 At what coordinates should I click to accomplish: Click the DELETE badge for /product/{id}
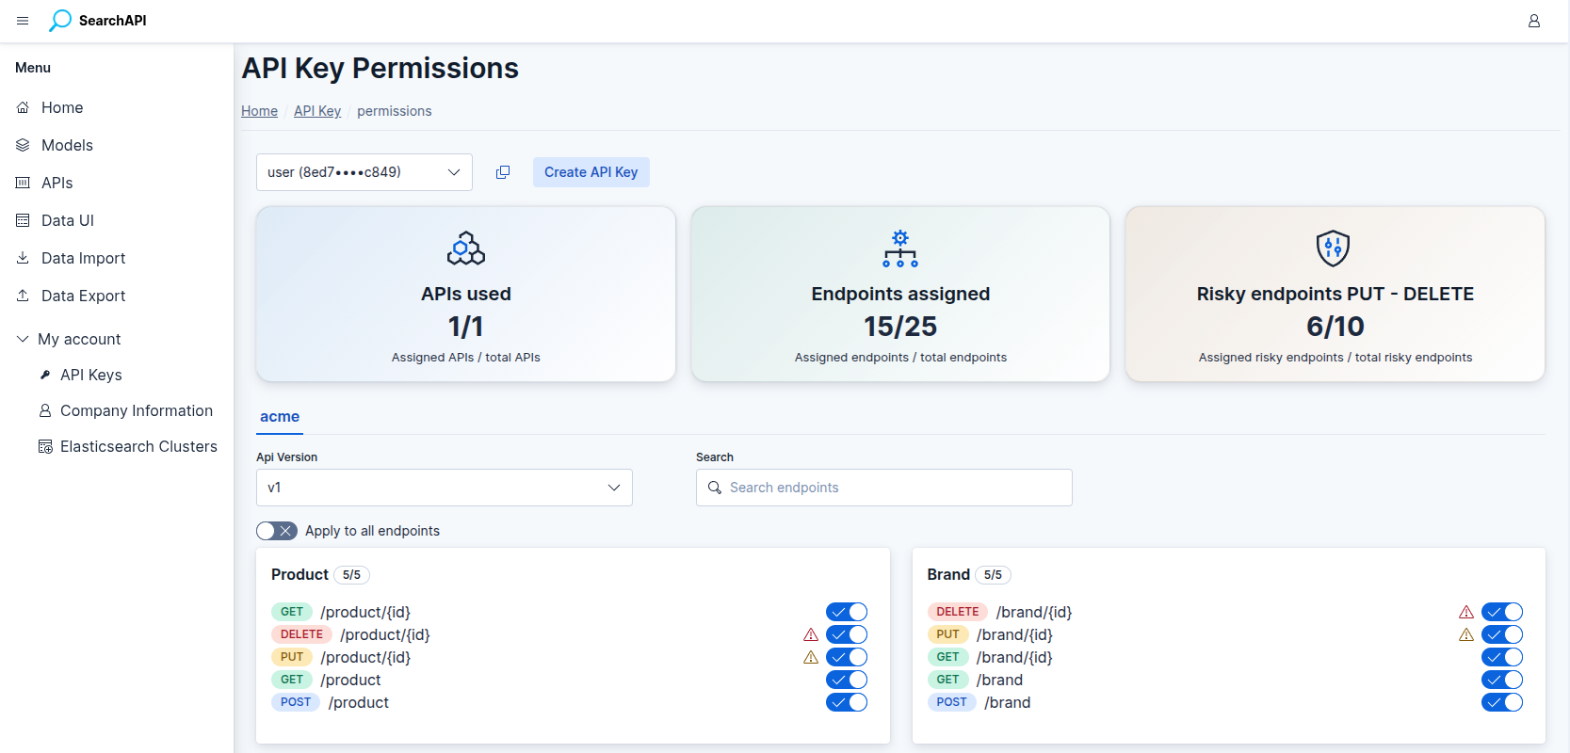point(301,634)
